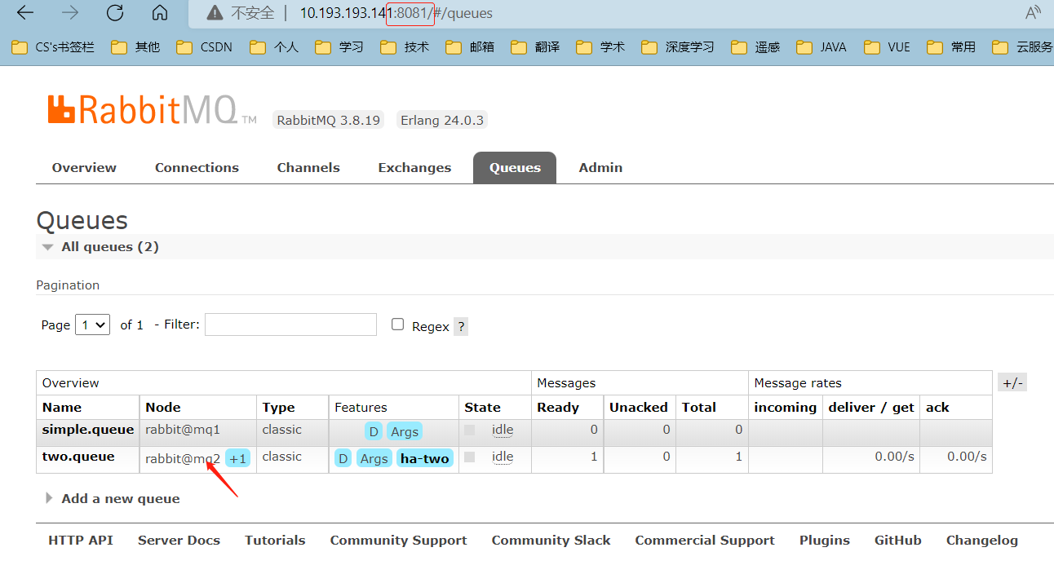Open the CS's书签栏 bookmark folder
The width and height of the screenshot is (1054, 574).
click(53, 47)
